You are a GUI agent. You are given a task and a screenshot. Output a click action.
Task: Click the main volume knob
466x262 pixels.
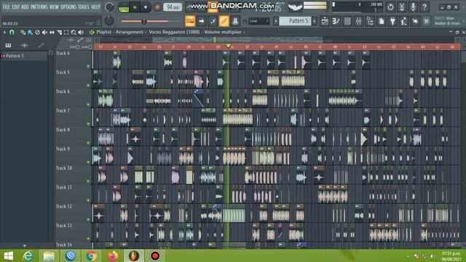click(109, 7)
